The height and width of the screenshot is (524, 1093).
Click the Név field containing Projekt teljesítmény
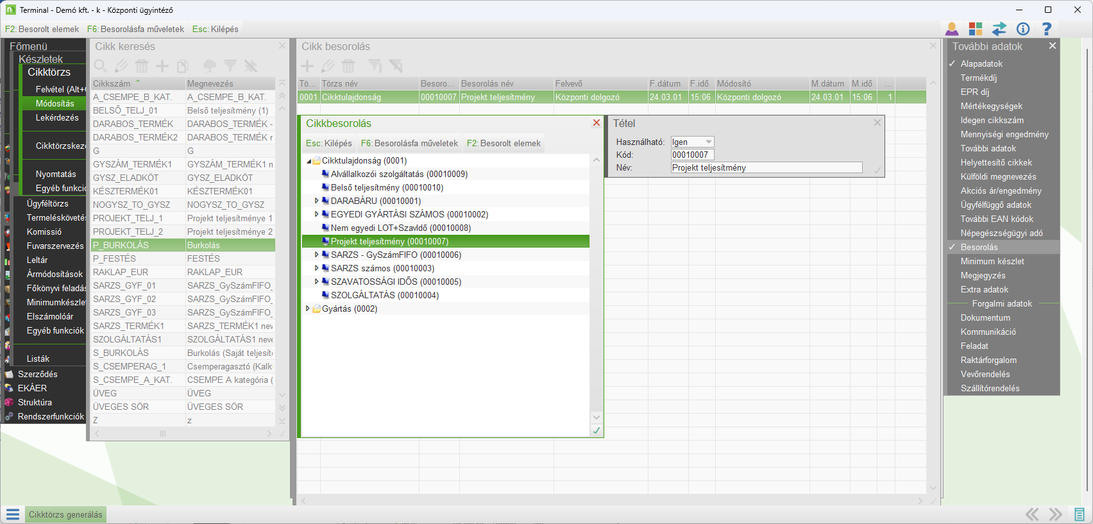pos(766,167)
